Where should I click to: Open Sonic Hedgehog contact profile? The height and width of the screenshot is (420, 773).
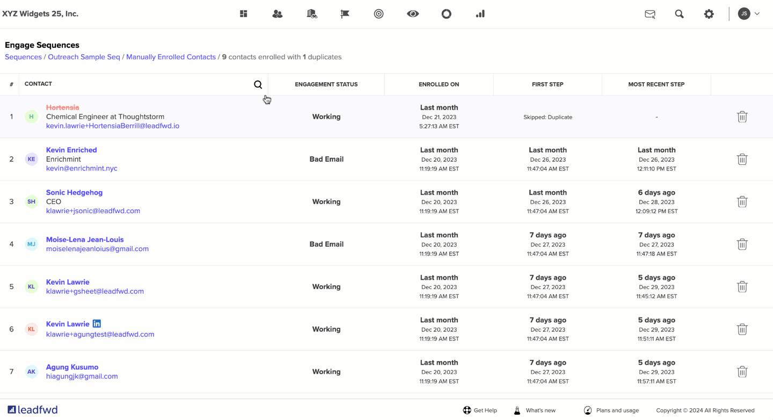pyautogui.click(x=74, y=192)
